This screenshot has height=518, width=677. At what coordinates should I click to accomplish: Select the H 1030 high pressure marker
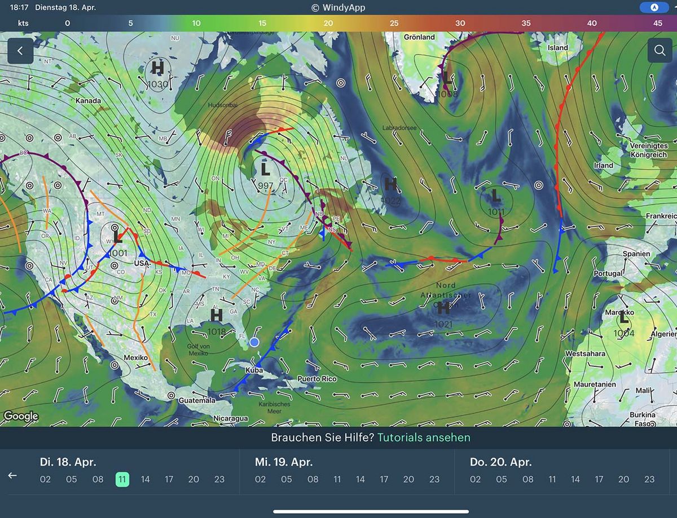pyautogui.click(x=157, y=74)
